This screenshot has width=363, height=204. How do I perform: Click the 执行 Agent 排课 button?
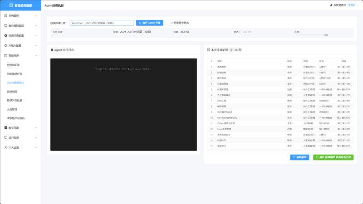tap(150, 23)
